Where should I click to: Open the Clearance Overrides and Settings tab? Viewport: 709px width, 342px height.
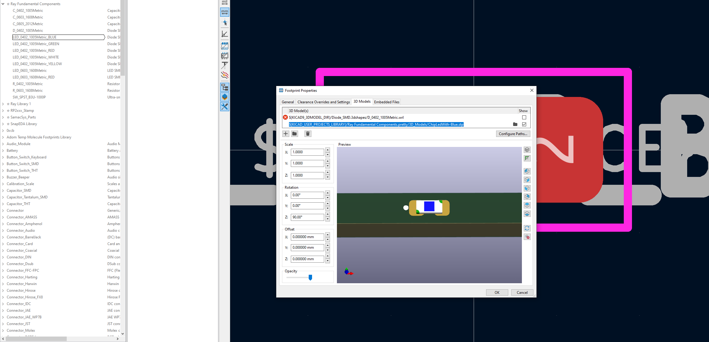pyautogui.click(x=323, y=102)
